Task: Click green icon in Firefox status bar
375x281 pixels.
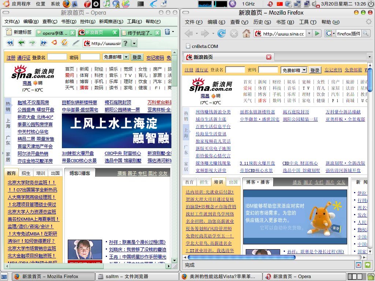Action: tap(368, 265)
